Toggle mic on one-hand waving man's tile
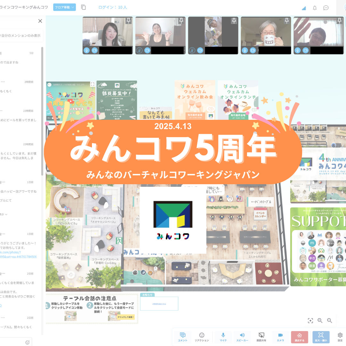 point(297,50)
